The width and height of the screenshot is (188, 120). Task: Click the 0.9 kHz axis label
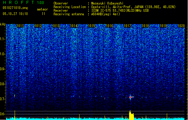coord(2,69)
